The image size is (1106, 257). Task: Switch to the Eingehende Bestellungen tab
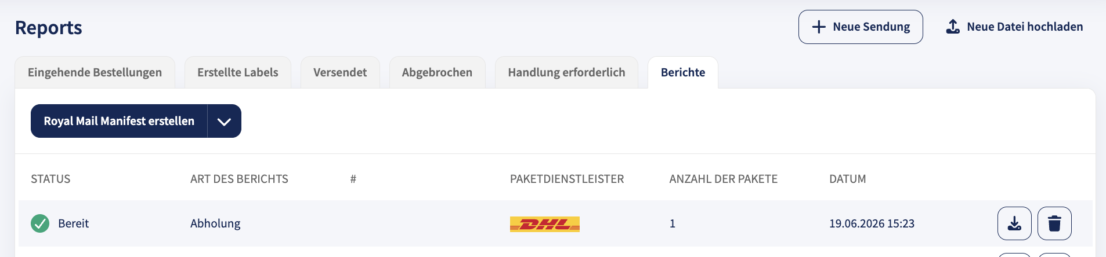(95, 72)
